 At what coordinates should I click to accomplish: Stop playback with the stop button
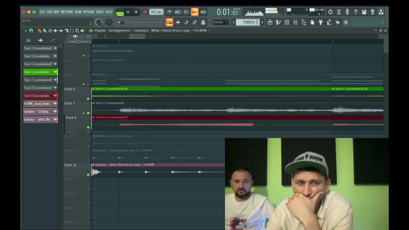click(x=136, y=12)
